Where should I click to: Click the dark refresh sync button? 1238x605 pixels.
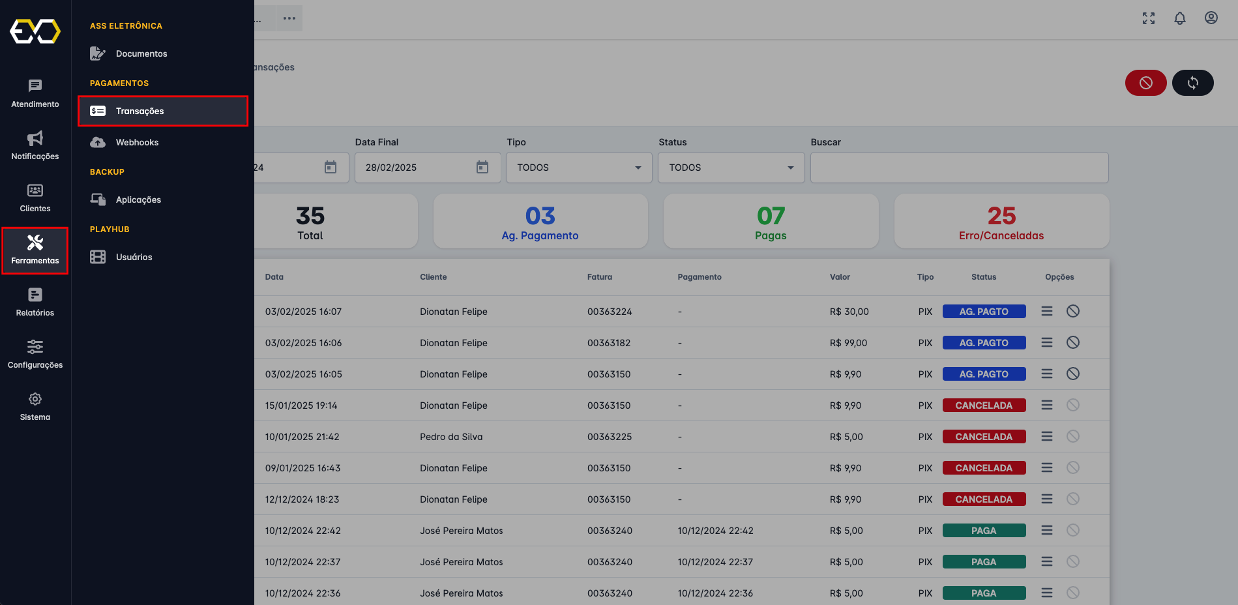pos(1192,83)
